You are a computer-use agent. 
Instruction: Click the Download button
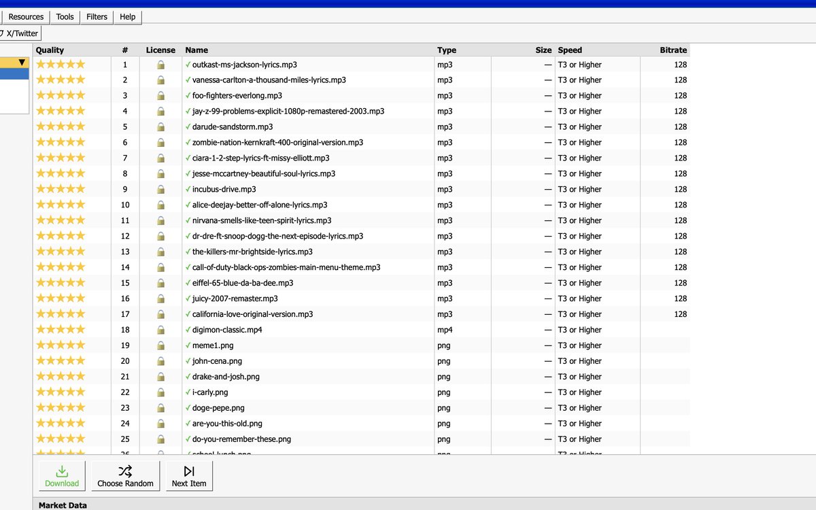point(62,475)
